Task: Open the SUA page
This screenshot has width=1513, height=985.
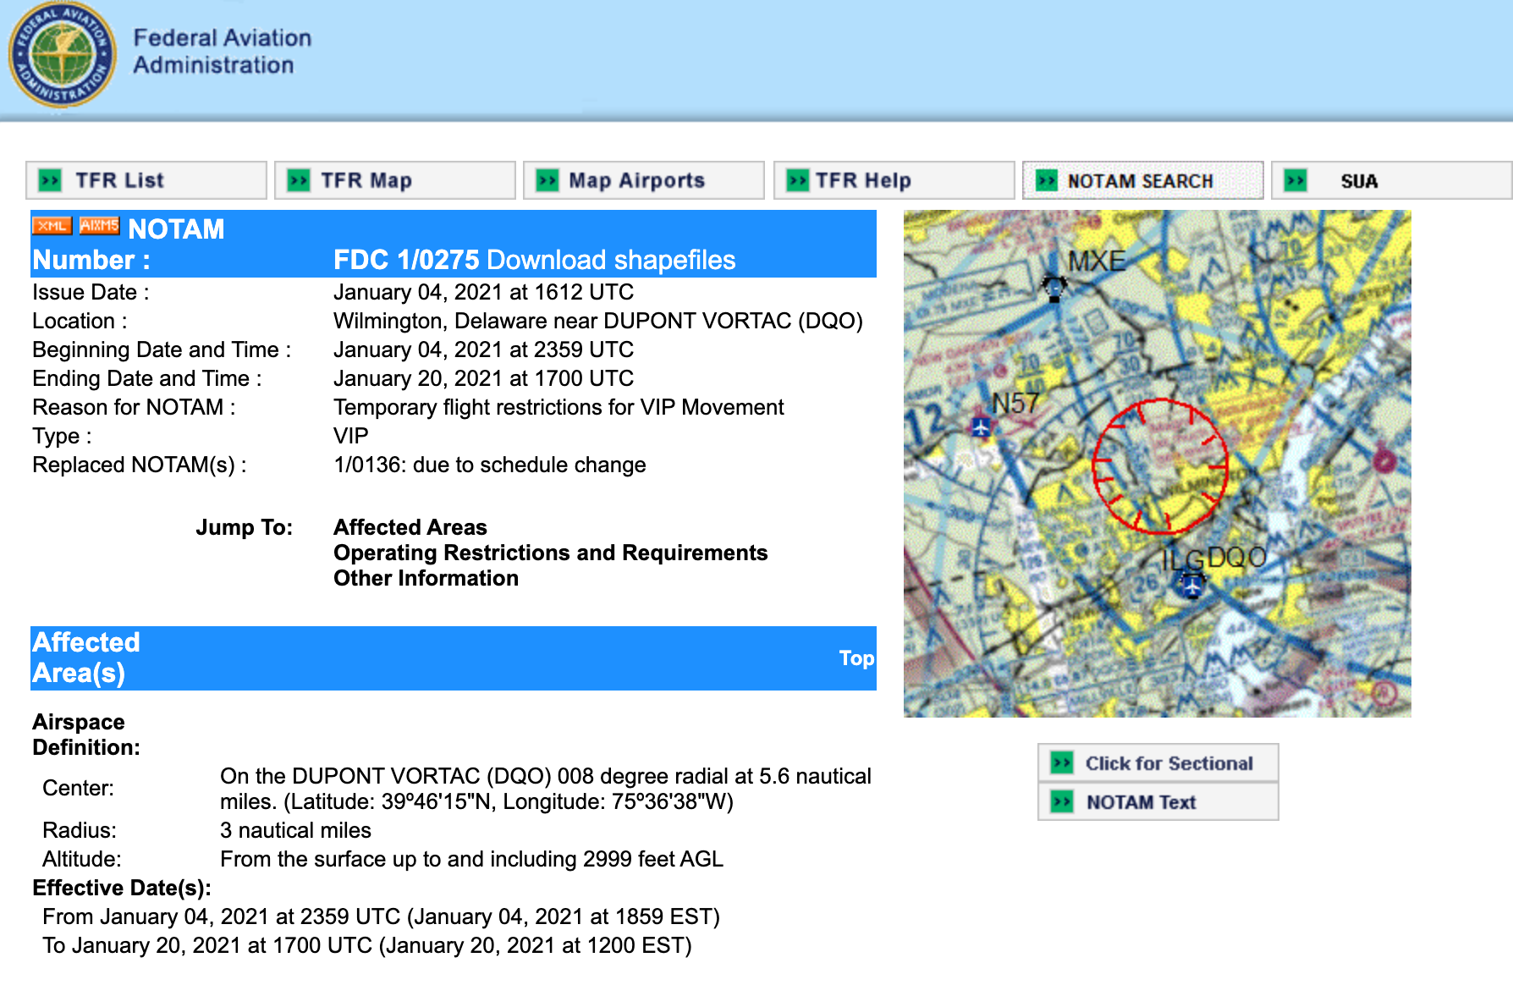Action: pyautogui.click(x=1392, y=180)
